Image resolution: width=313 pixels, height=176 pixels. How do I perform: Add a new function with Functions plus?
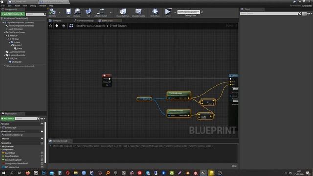[x=42, y=132]
